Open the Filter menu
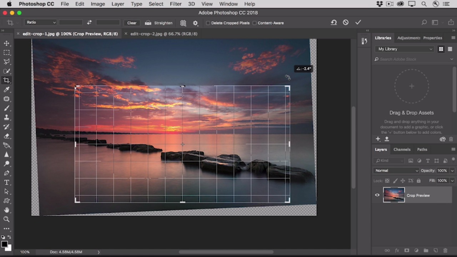Image resolution: width=457 pixels, height=257 pixels. click(175, 4)
